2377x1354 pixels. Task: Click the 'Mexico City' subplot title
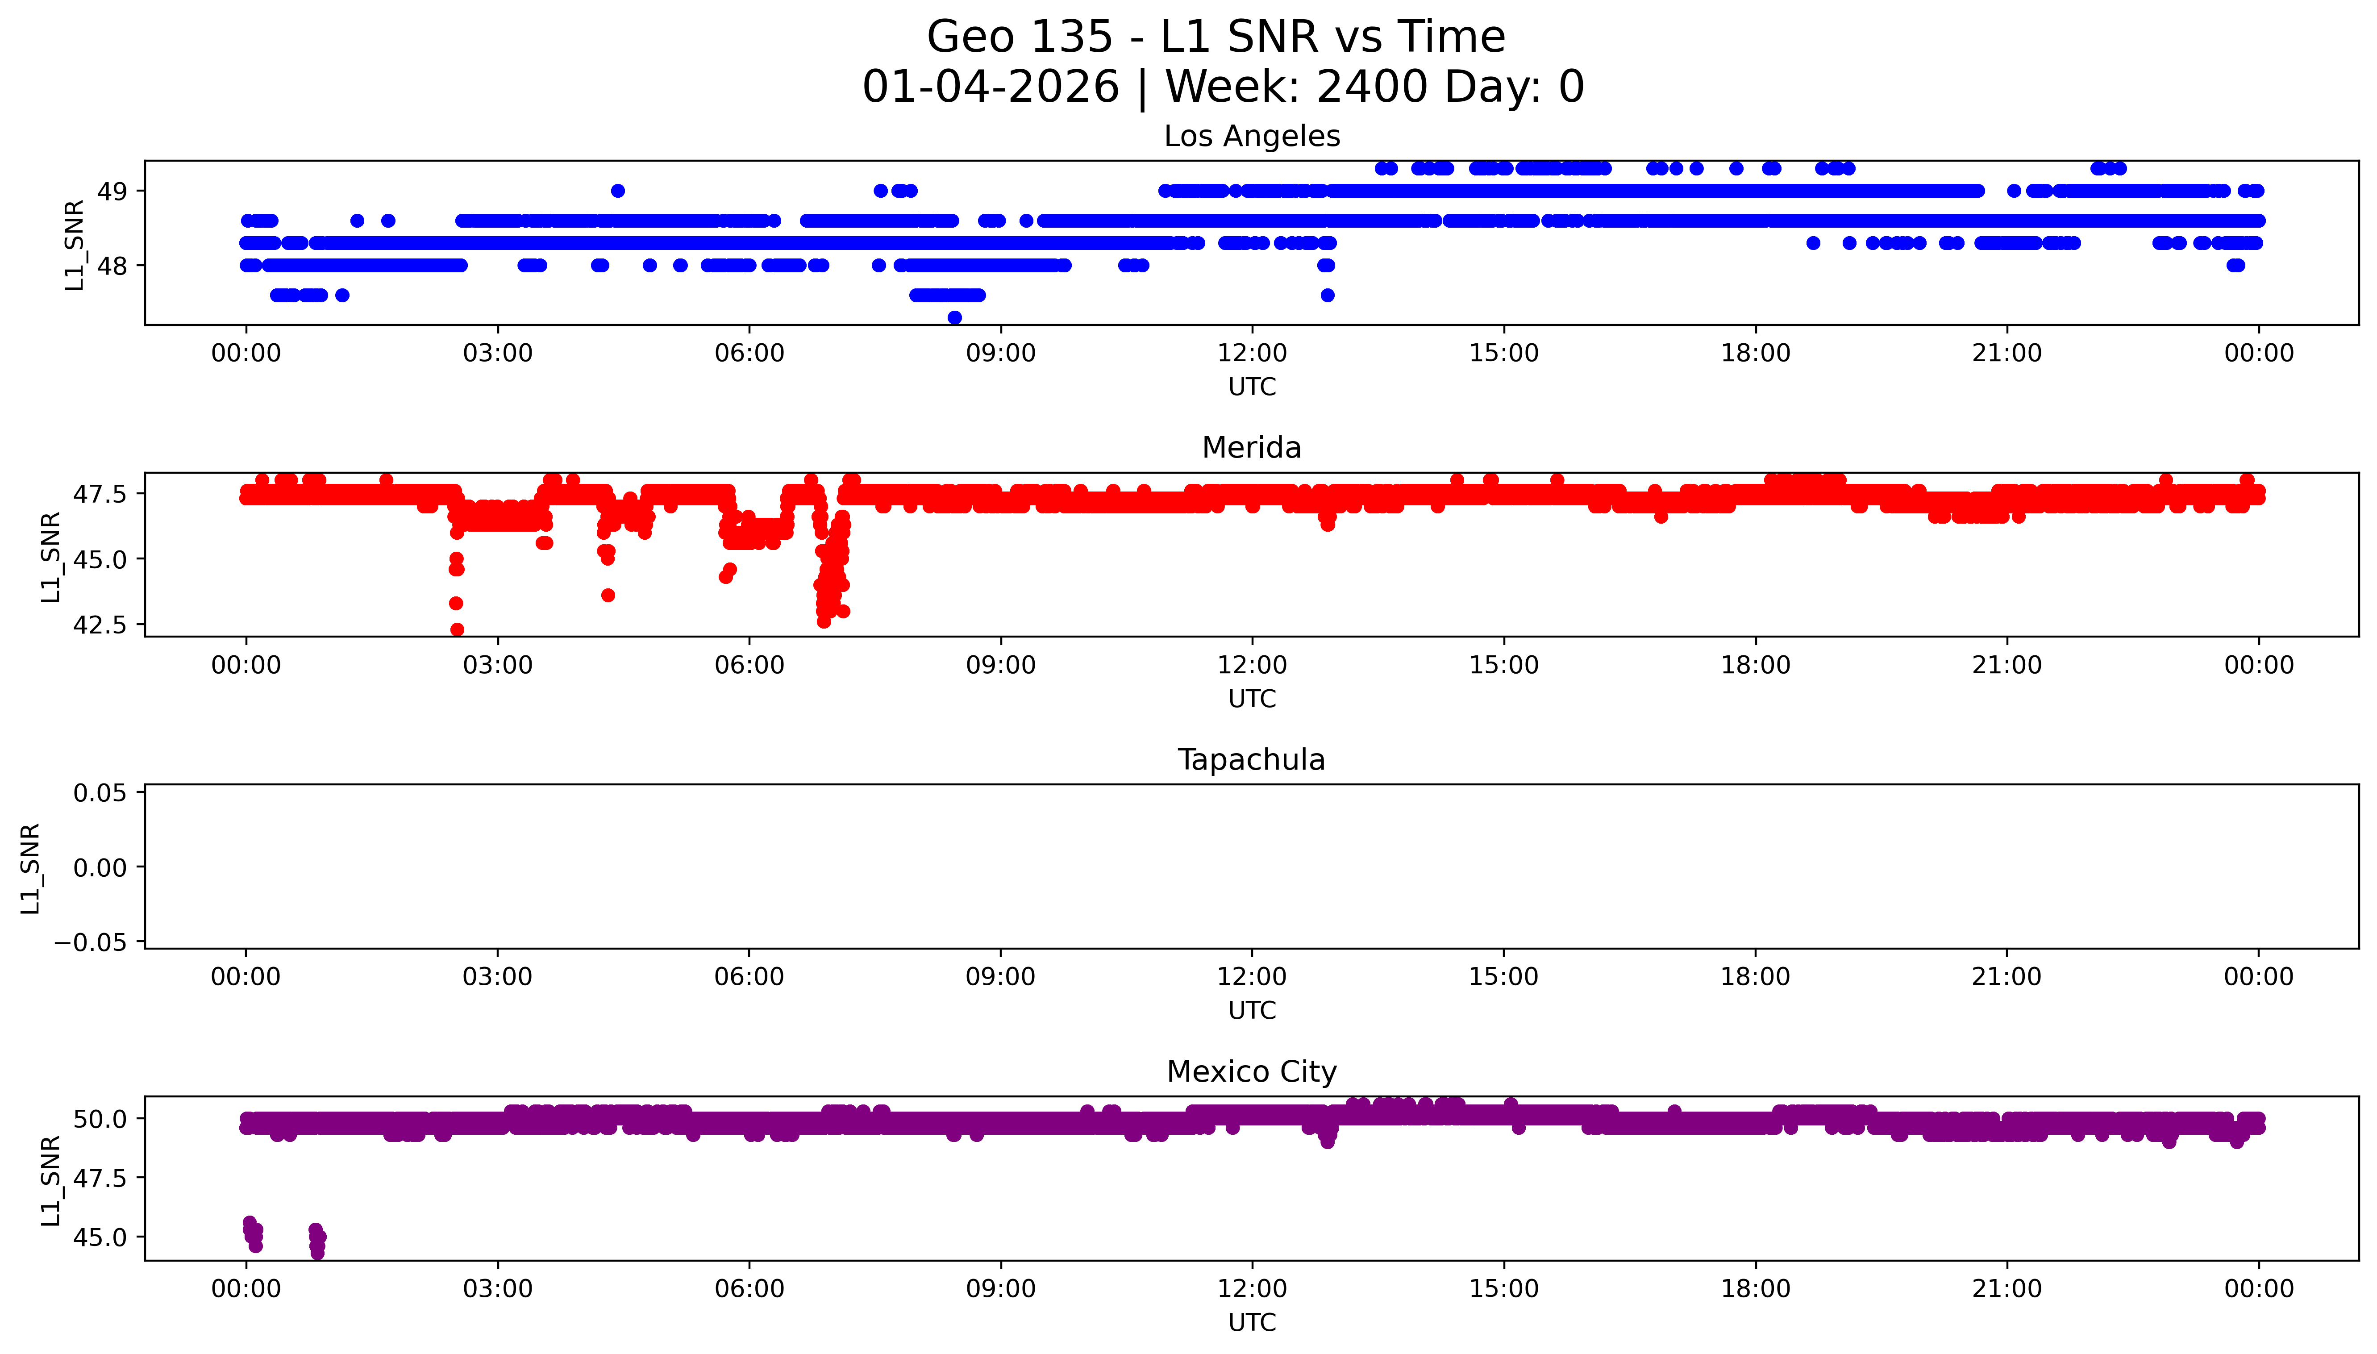pos(1251,1072)
